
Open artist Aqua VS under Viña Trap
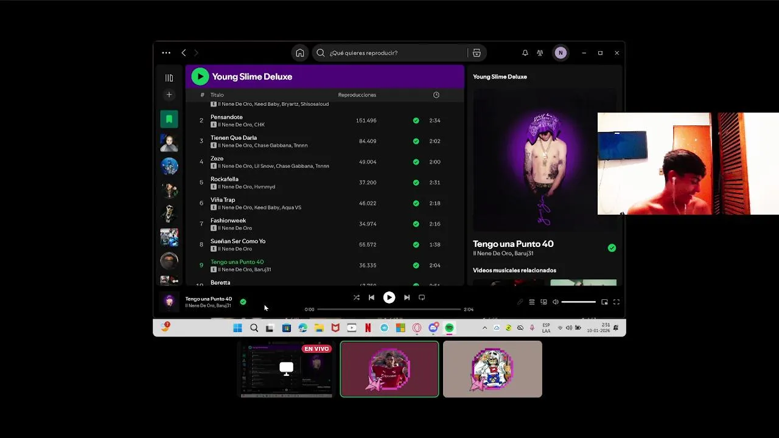290,207
